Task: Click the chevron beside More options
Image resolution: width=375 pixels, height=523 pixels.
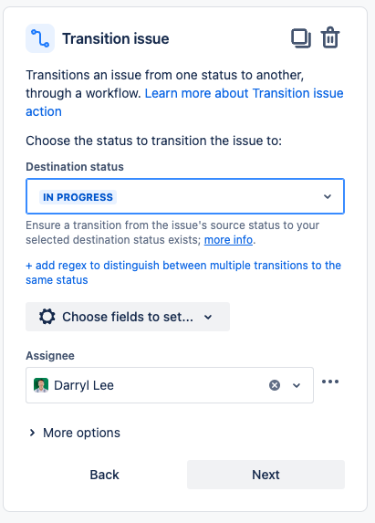Action: tap(32, 433)
